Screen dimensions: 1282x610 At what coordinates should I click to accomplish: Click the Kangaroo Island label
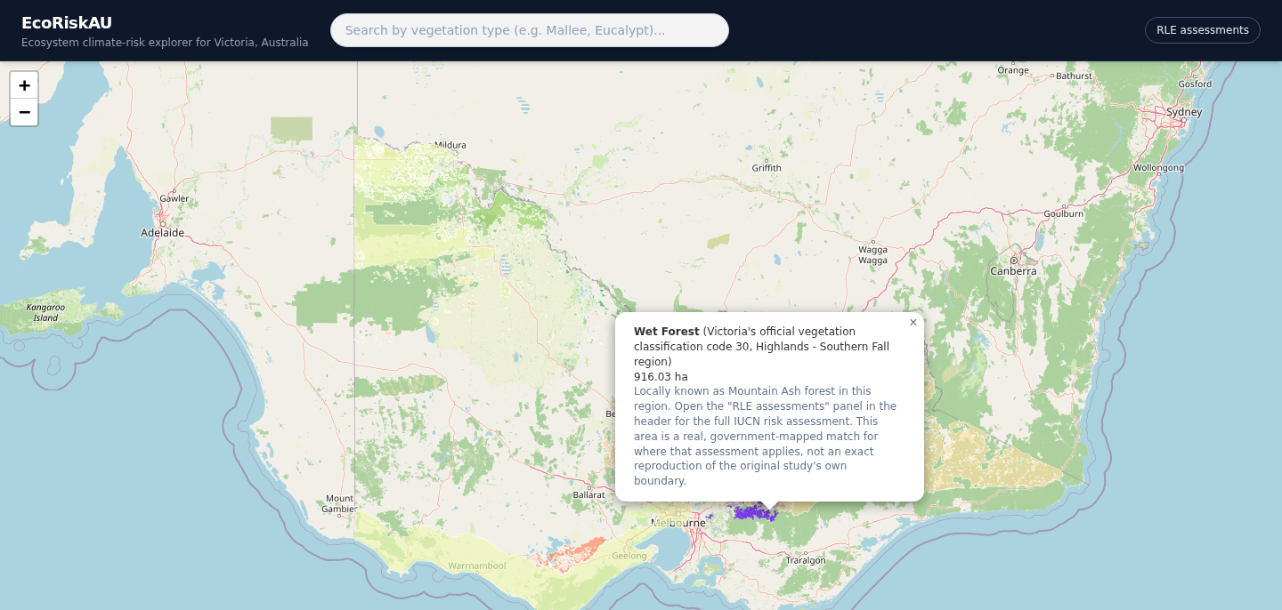tap(45, 312)
